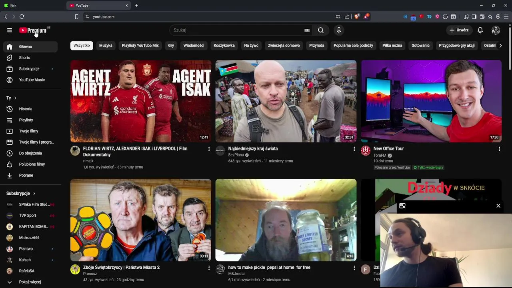The image size is (512, 288).
Task: Click the Utwórz create button
Action: tap(459, 30)
